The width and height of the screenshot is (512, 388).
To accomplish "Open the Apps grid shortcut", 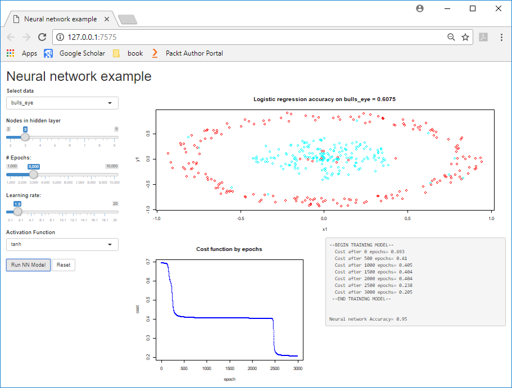I will pyautogui.click(x=21, y=53).
